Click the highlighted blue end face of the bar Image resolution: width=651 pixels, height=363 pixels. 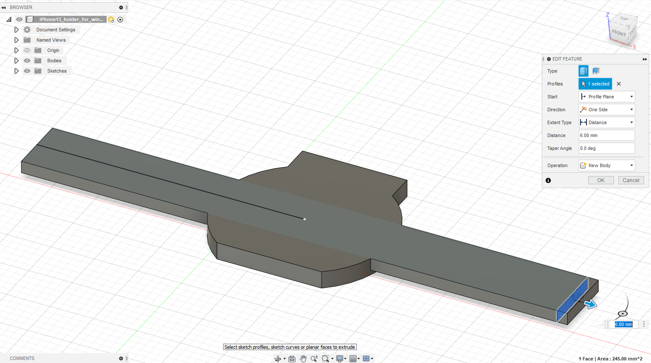point(572,300)
